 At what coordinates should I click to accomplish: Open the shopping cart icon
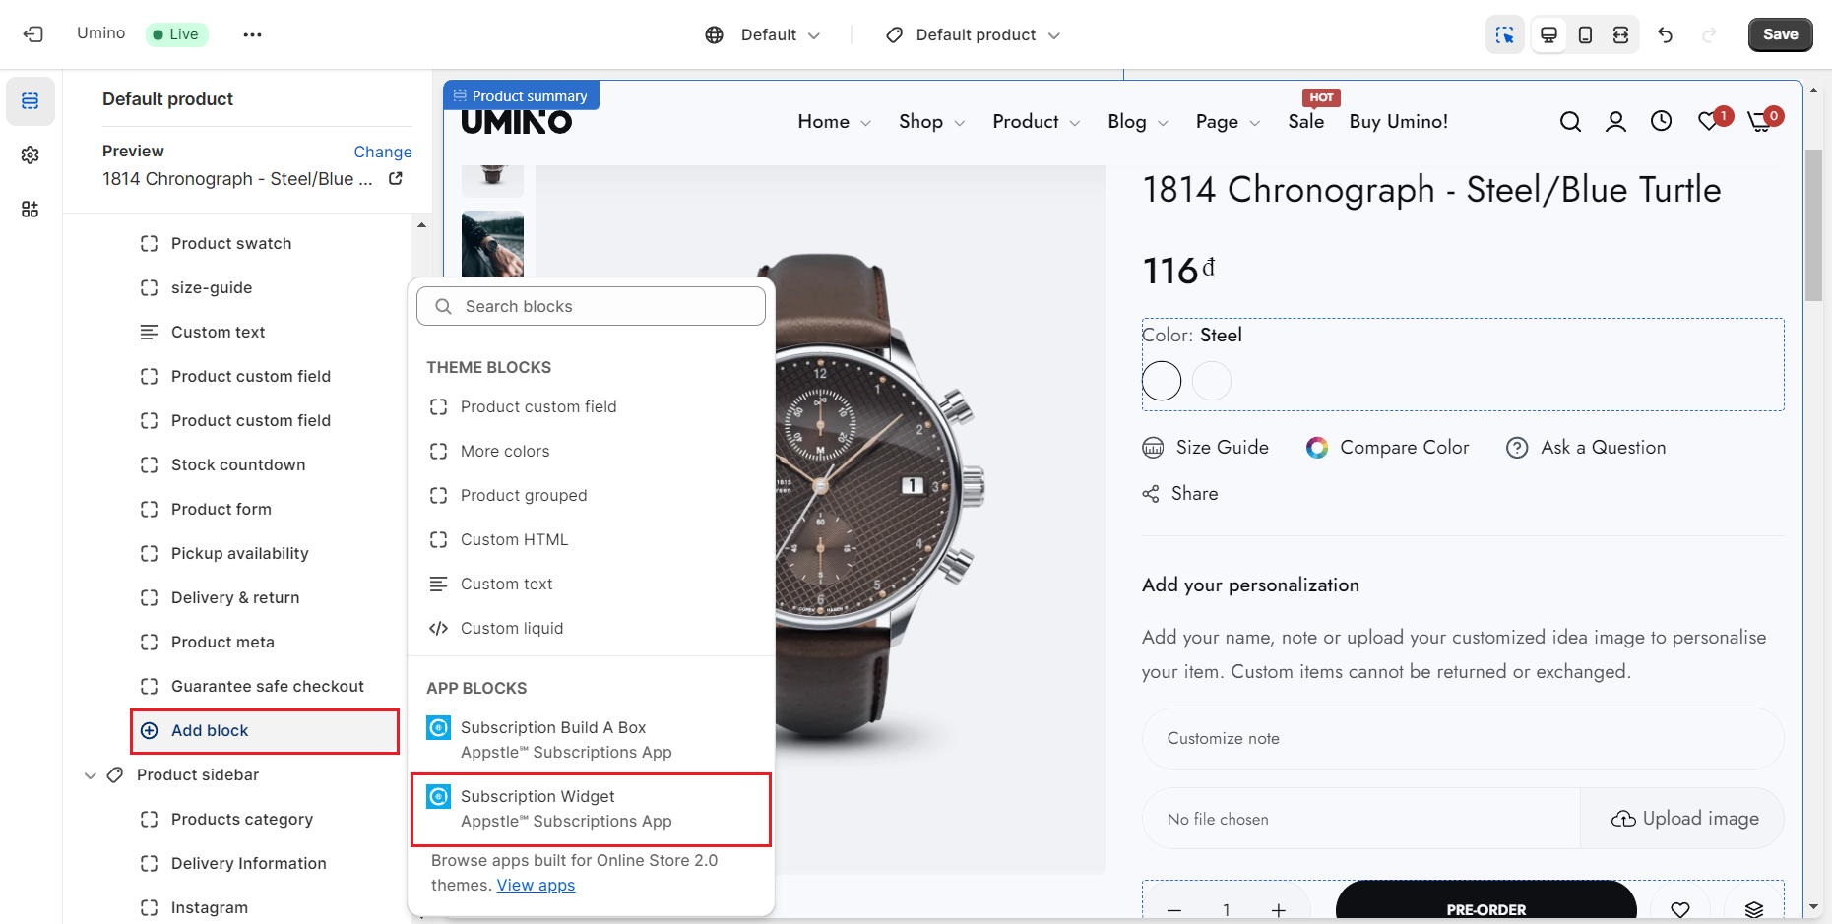pyautogui.click(x=1759, y=122)
